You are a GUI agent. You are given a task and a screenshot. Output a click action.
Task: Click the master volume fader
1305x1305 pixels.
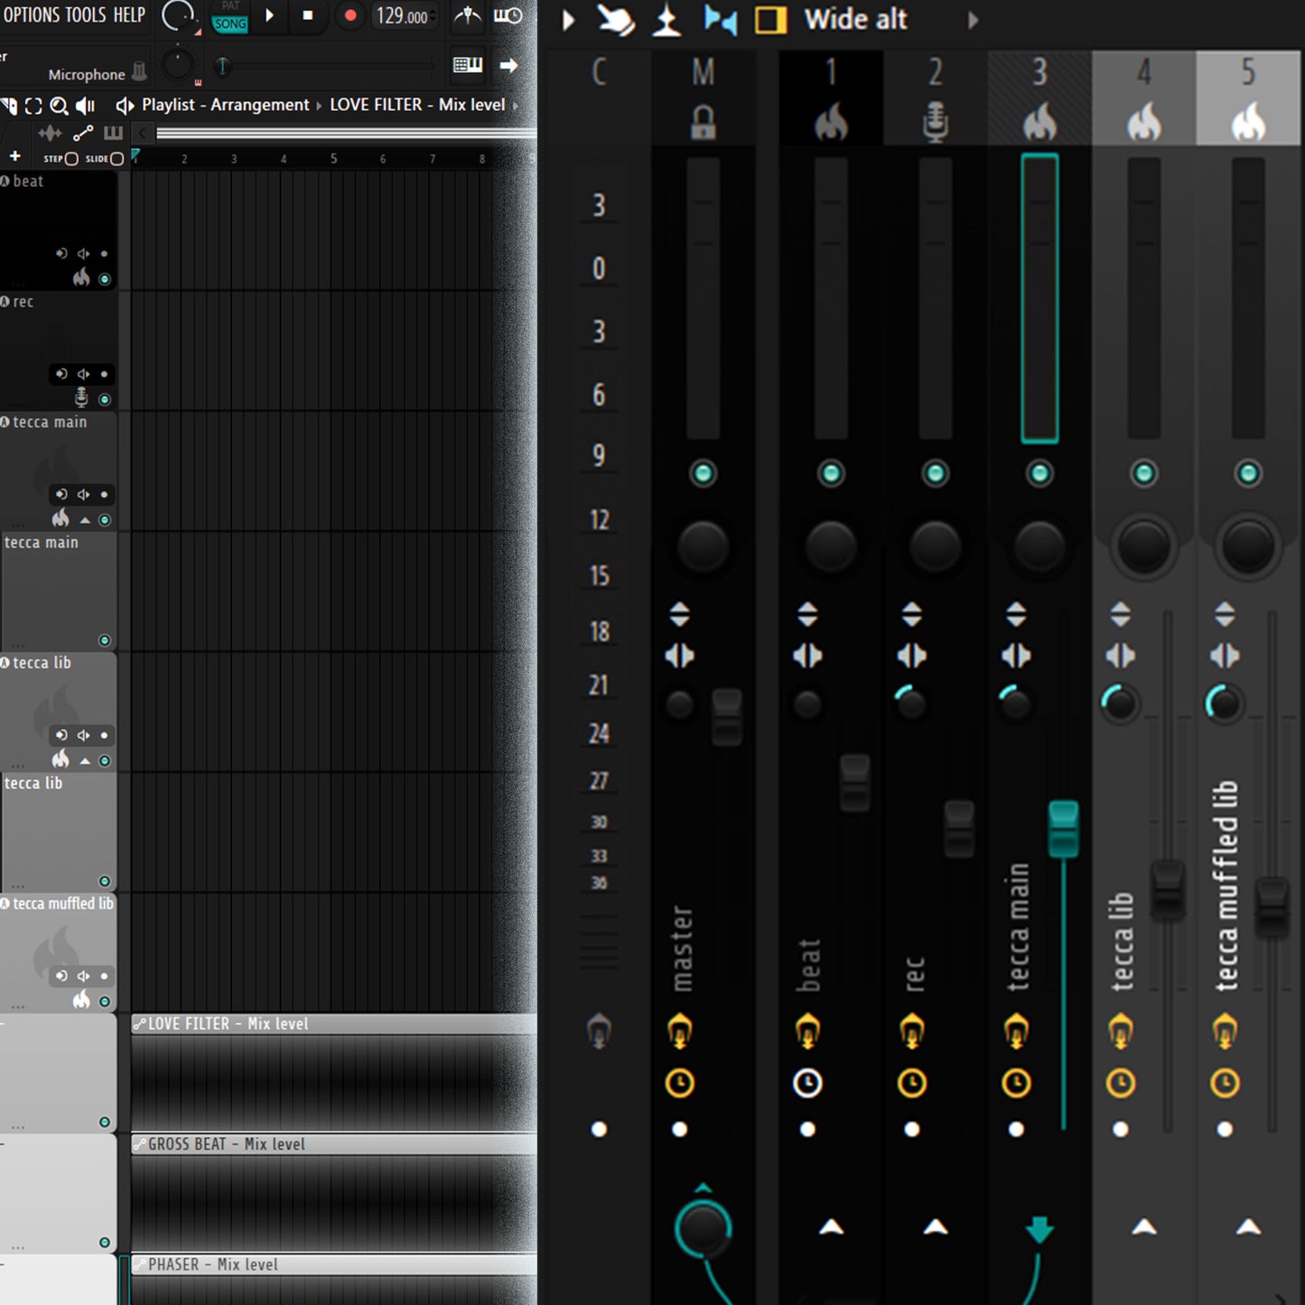point(727,717)
